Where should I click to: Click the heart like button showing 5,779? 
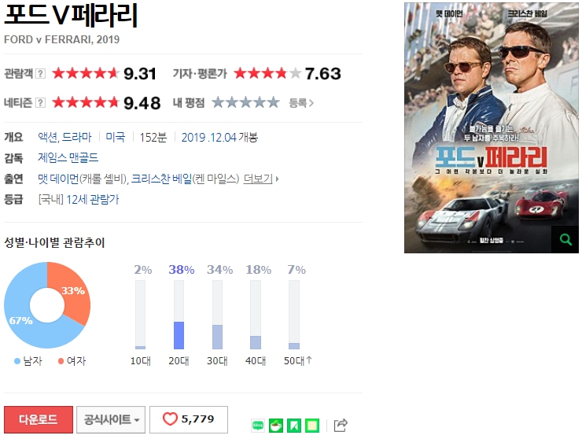[189, 419]
